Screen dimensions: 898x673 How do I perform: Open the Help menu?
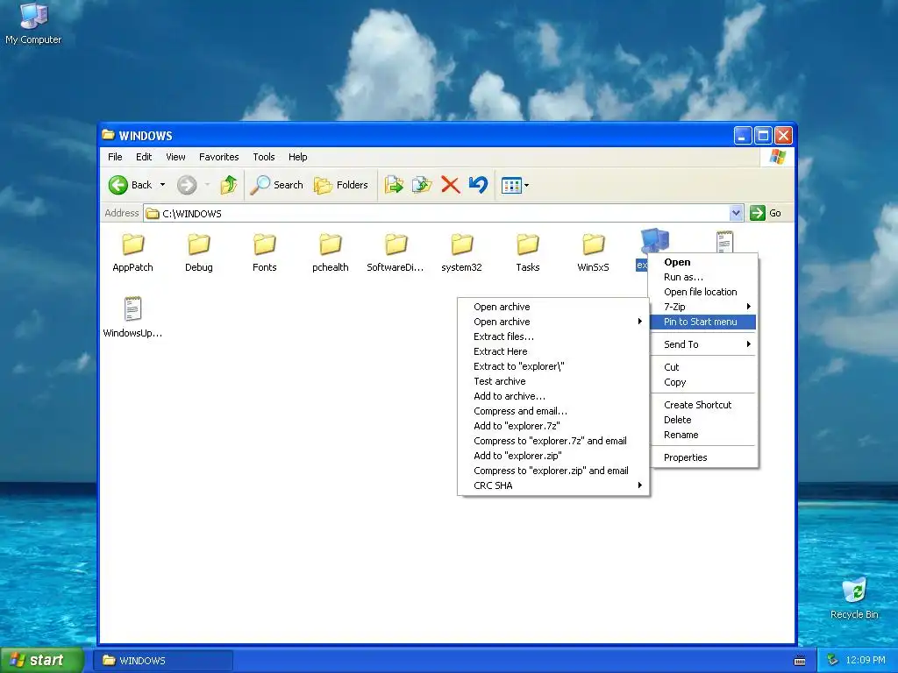click(x=298, y=157)
